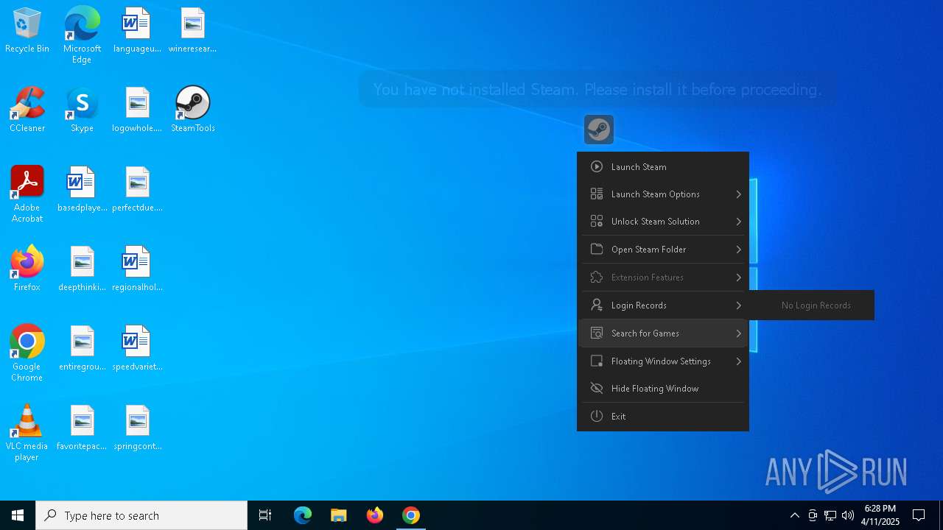Expand the Extension Features submenu arrow

(x=738, y=278)
